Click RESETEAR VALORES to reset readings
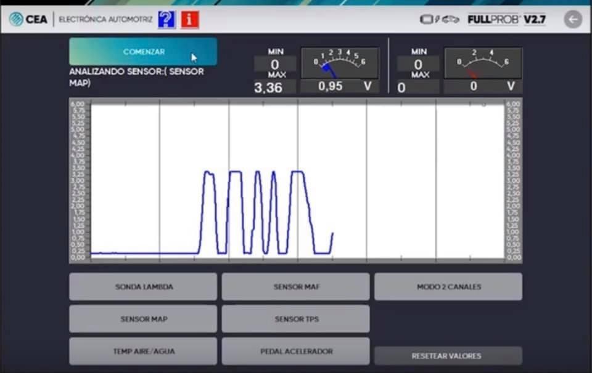Image resolution: width=592 pixels, height=373 pixels. click(448, 356)
